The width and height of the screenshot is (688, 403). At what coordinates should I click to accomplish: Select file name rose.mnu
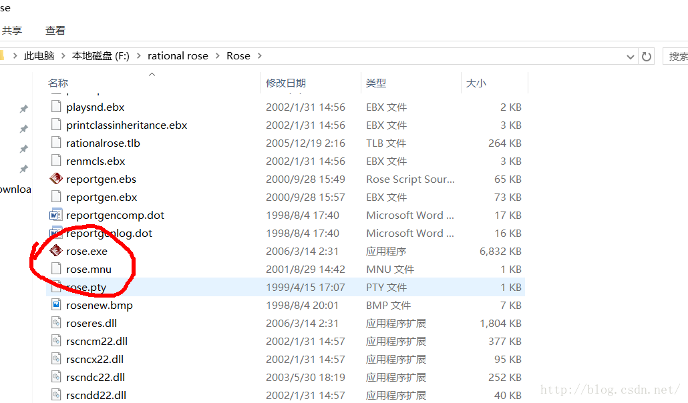tap(89, 269)
